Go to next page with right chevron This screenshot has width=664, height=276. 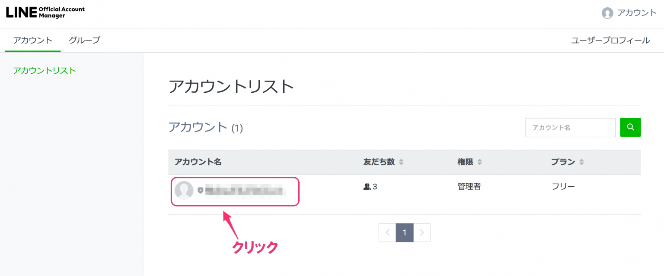[422, 232]
